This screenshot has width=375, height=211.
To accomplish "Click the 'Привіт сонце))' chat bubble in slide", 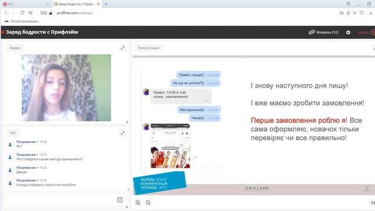I will (198, 75).
